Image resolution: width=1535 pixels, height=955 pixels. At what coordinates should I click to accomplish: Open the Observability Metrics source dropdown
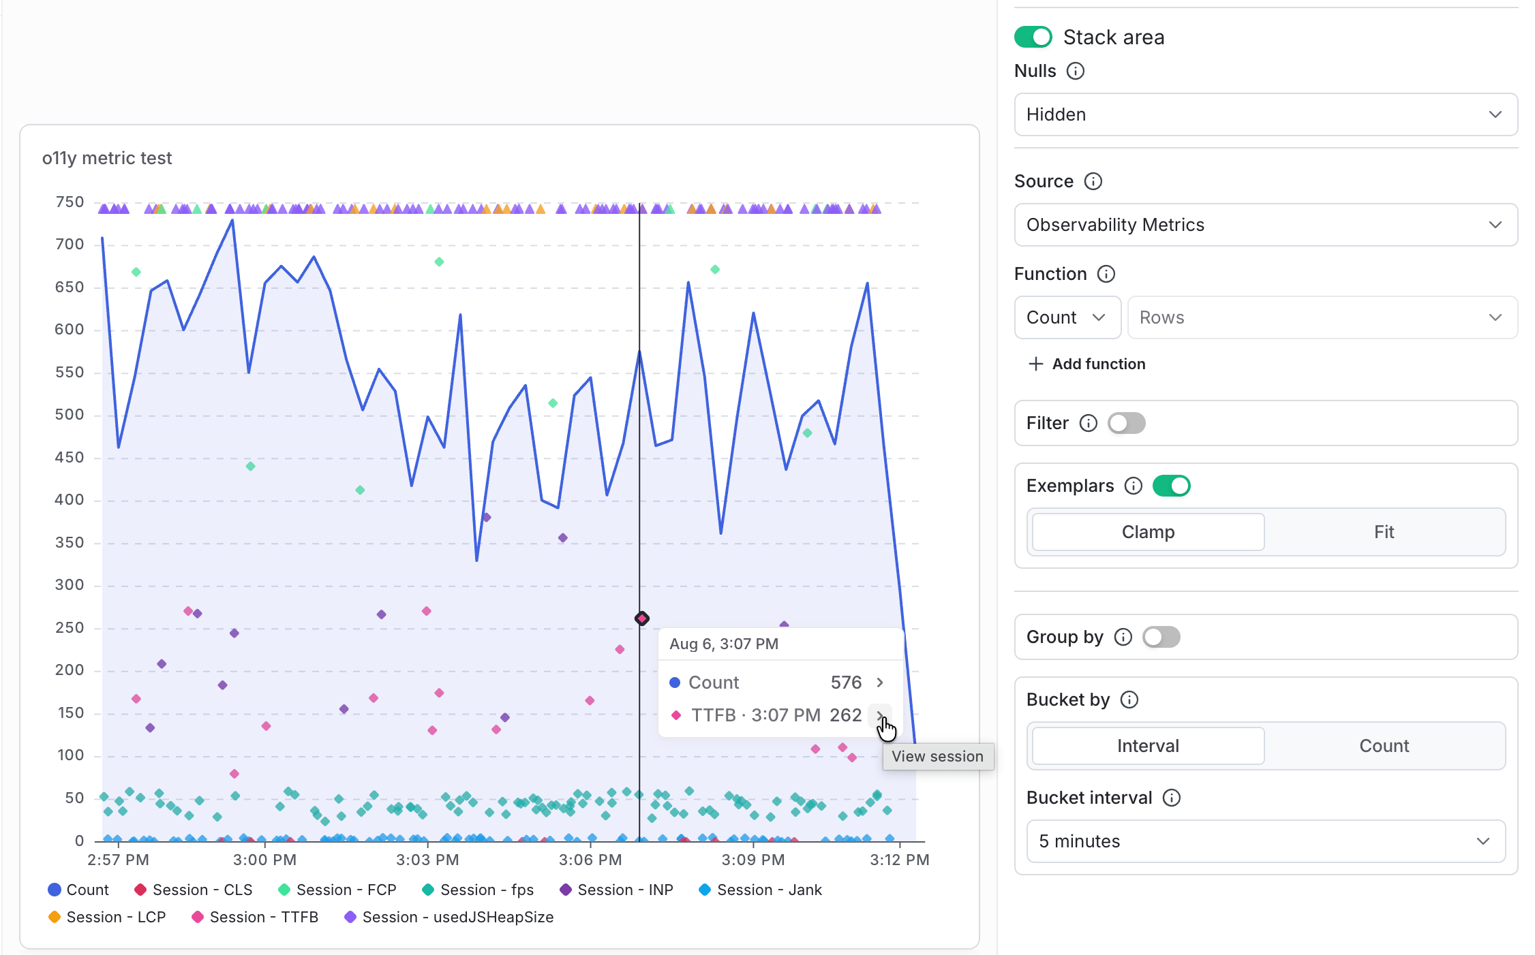(1266, 225)
